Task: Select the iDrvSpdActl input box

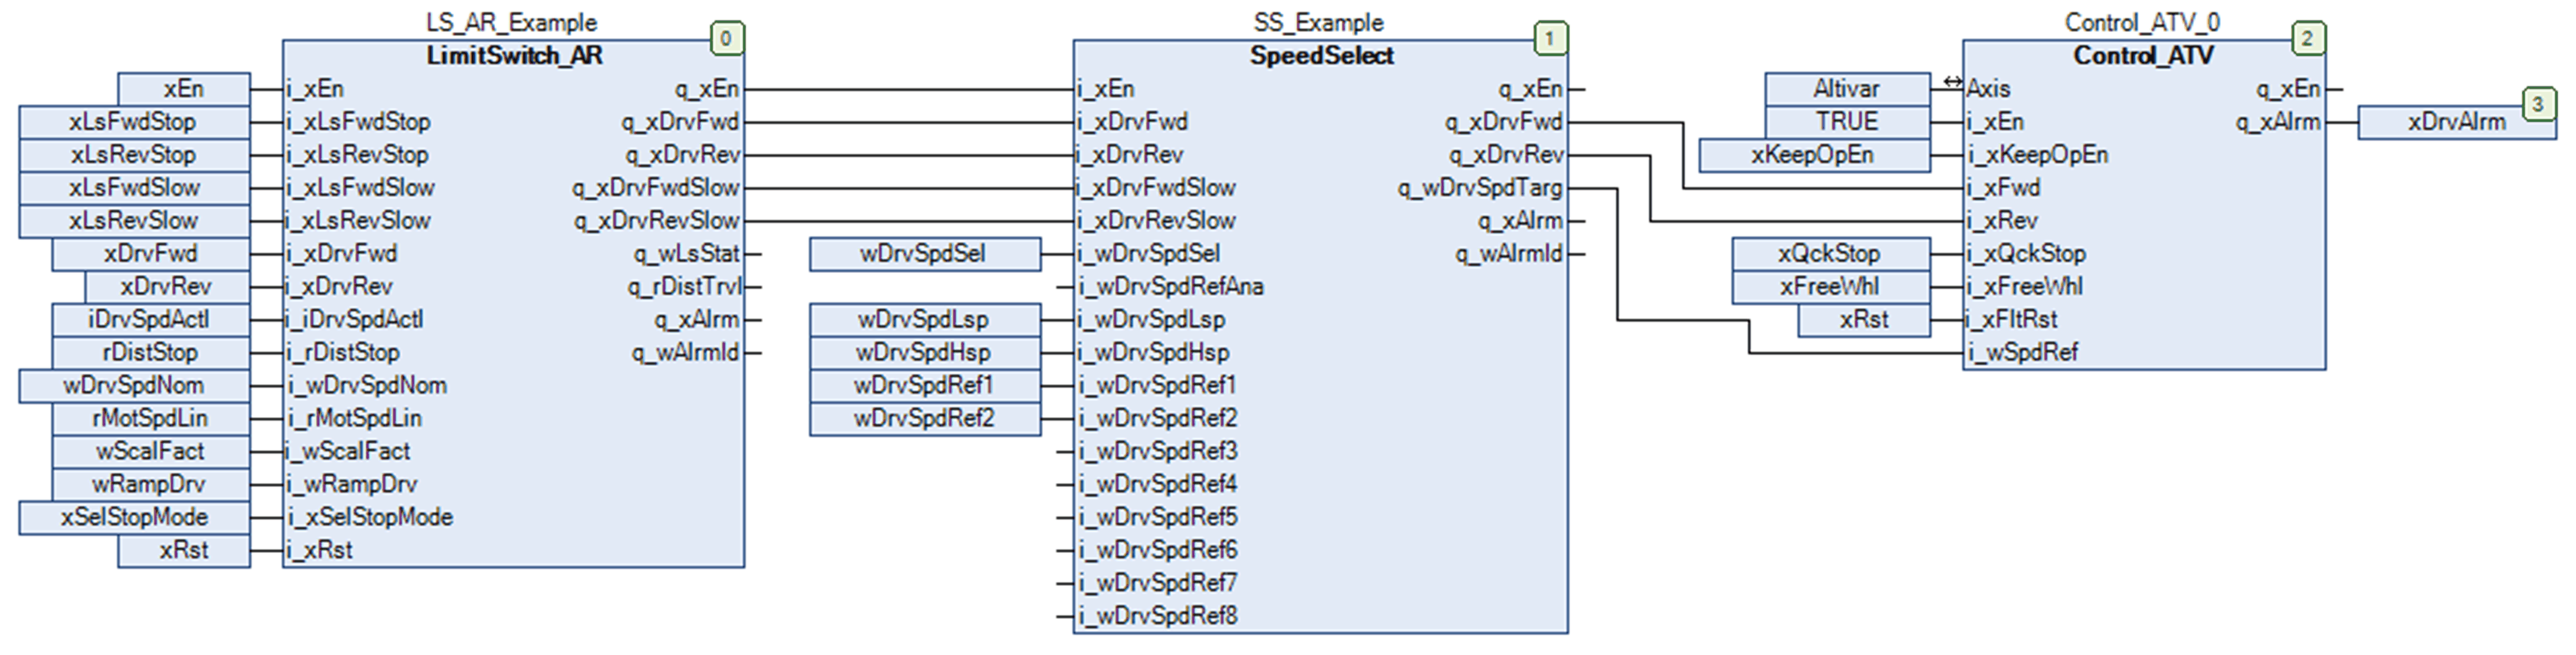Action: pyautogui.click(x=151, y=320)
